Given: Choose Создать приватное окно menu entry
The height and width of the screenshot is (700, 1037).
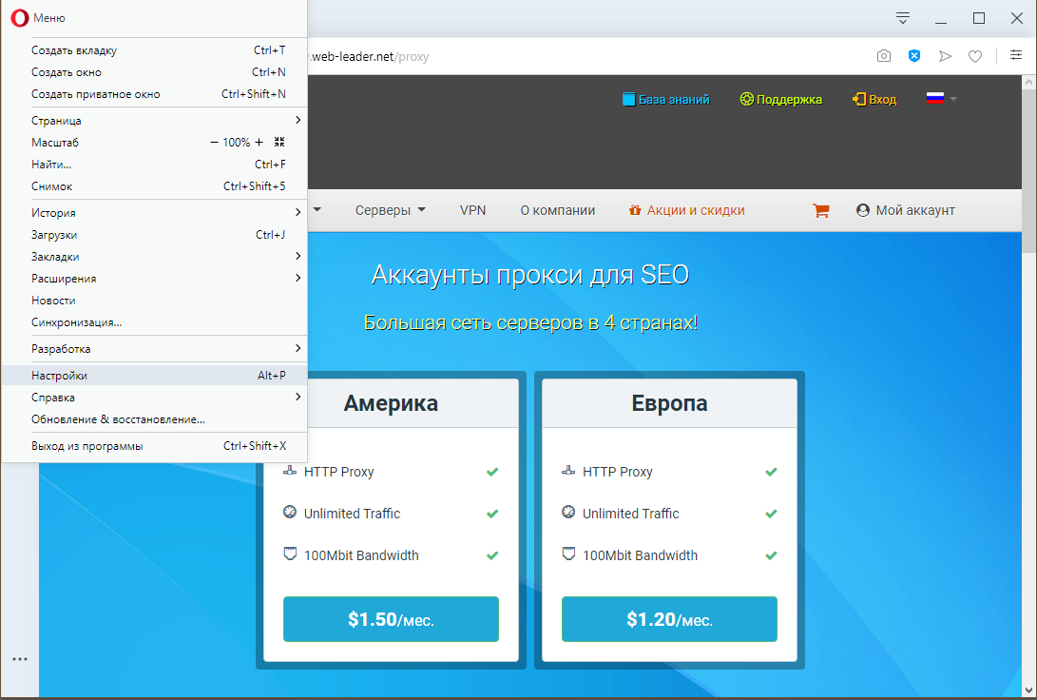Looking at the screenshot, I should 95,94.
